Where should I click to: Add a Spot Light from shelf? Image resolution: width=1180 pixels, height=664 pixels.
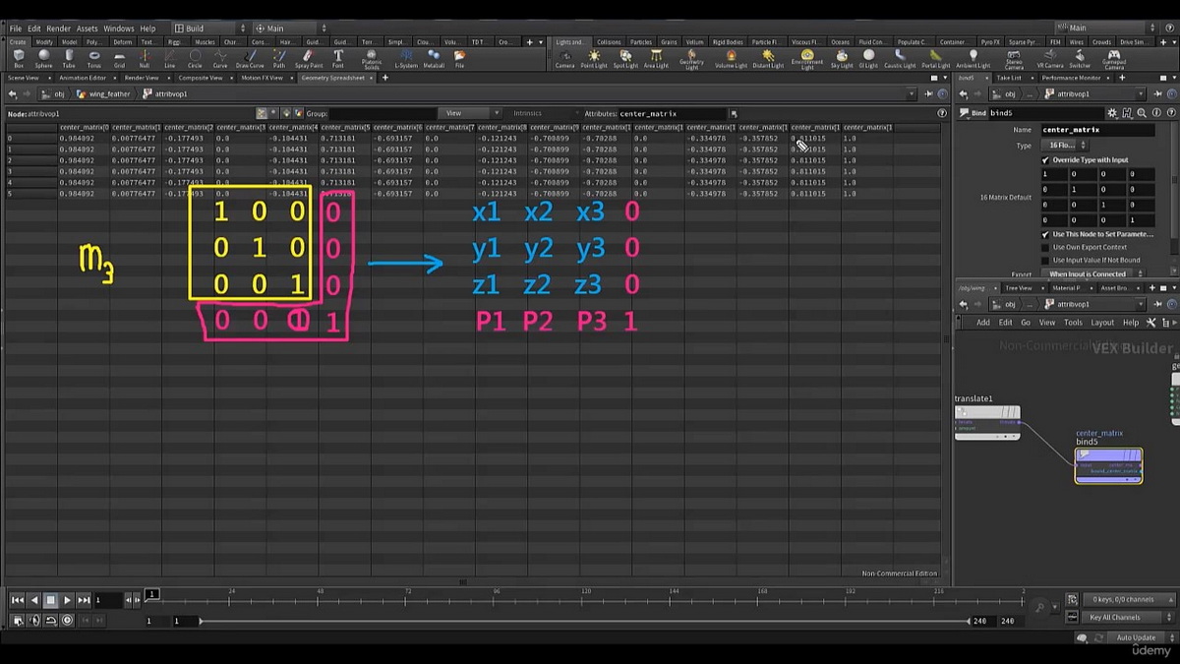click(625, 59)
